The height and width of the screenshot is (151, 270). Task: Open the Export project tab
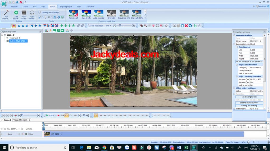pos(66,7)
